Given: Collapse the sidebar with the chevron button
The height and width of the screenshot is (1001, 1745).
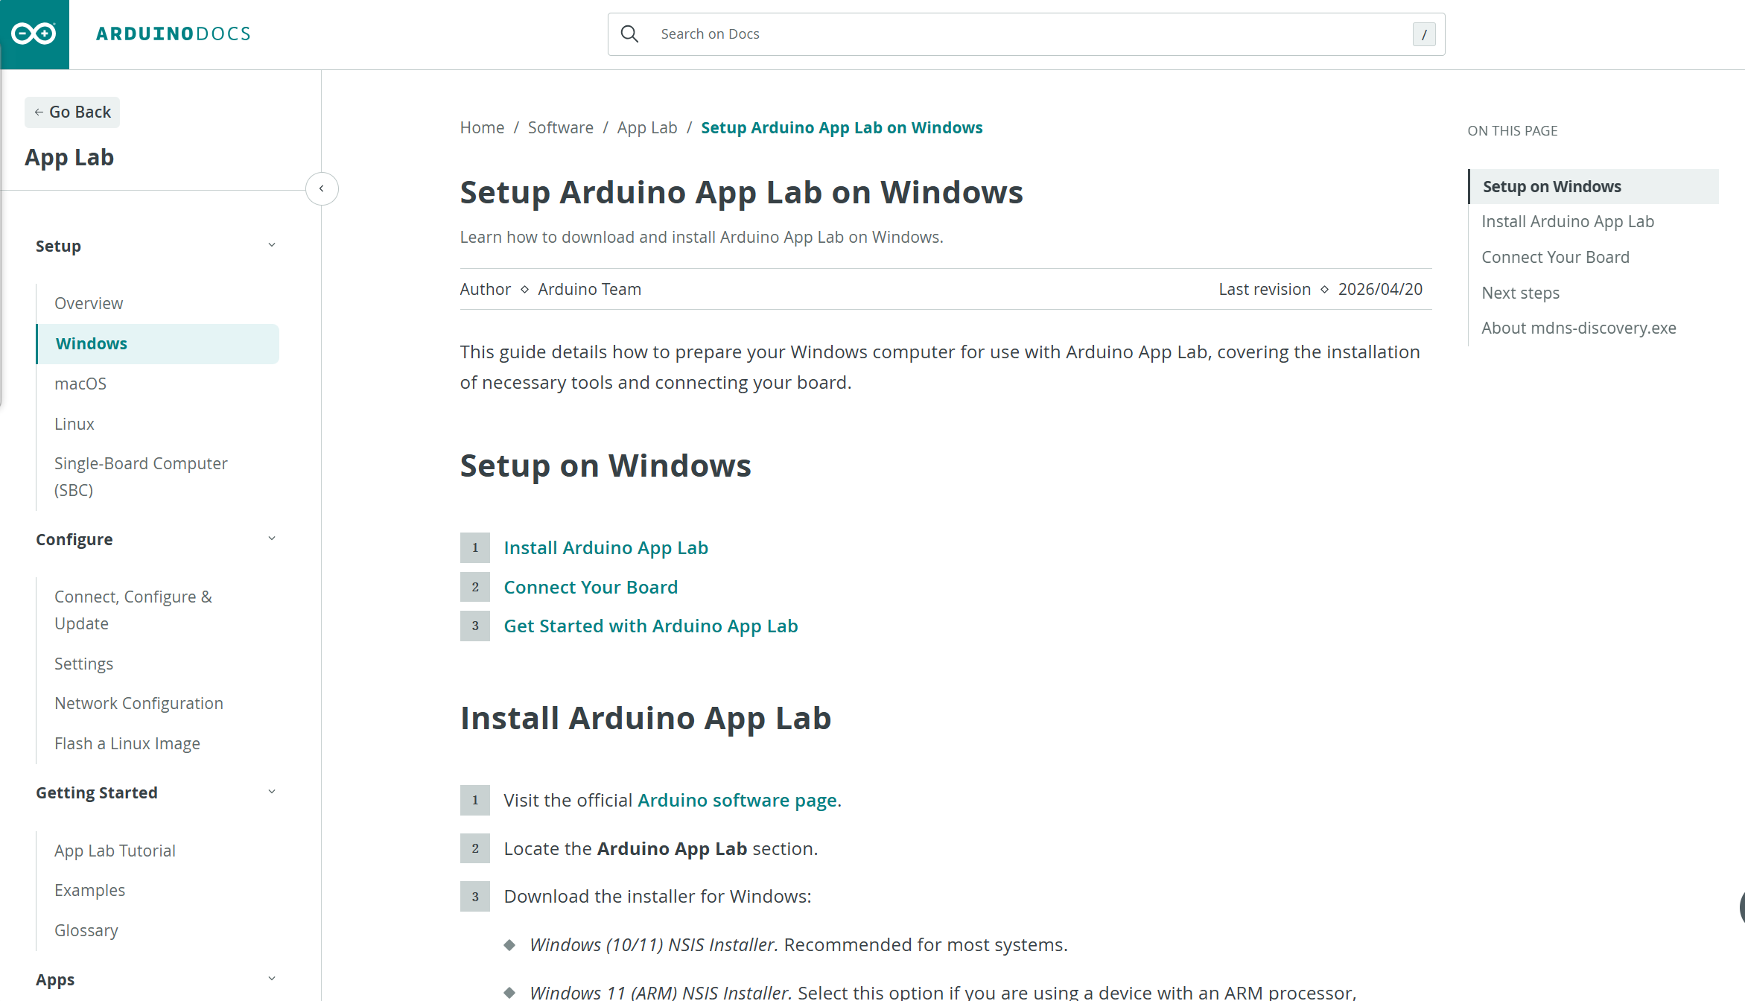Looking at the screenshot, I should click(322, 188).
